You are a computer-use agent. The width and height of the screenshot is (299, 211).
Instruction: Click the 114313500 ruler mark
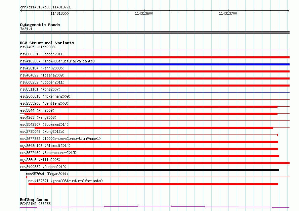pos(59,13)
